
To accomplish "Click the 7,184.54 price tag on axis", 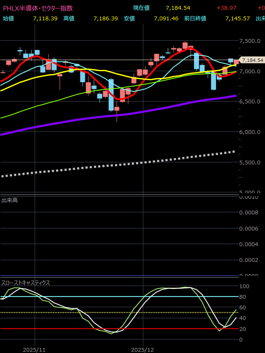I will [252, 60].
